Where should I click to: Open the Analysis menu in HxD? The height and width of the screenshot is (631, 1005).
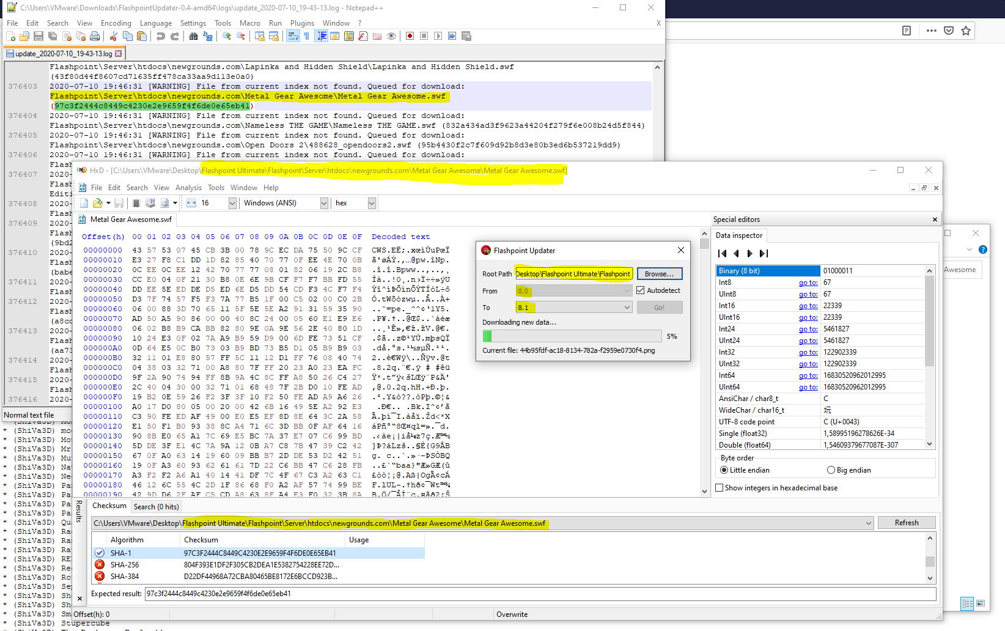(x=188, y=188)
